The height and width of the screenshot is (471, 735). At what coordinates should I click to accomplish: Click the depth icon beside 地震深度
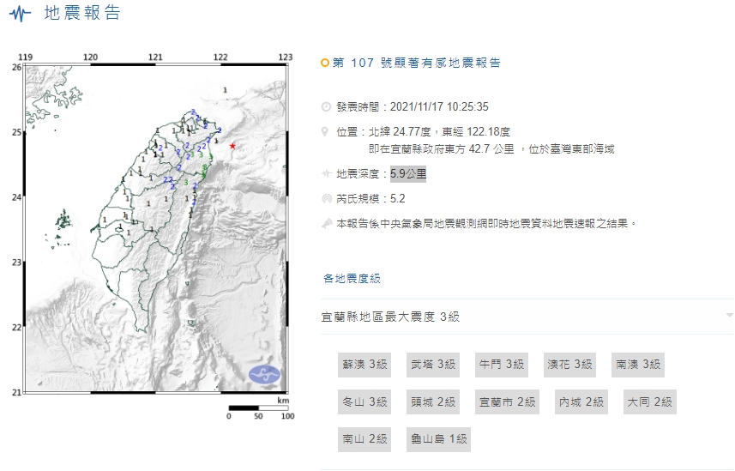pos(325,173)
